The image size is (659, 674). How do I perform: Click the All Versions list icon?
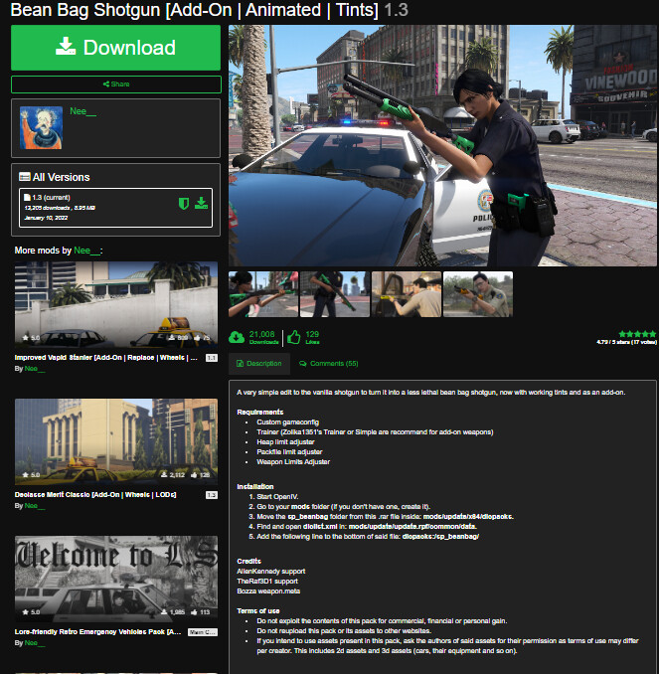pos(25,177)
